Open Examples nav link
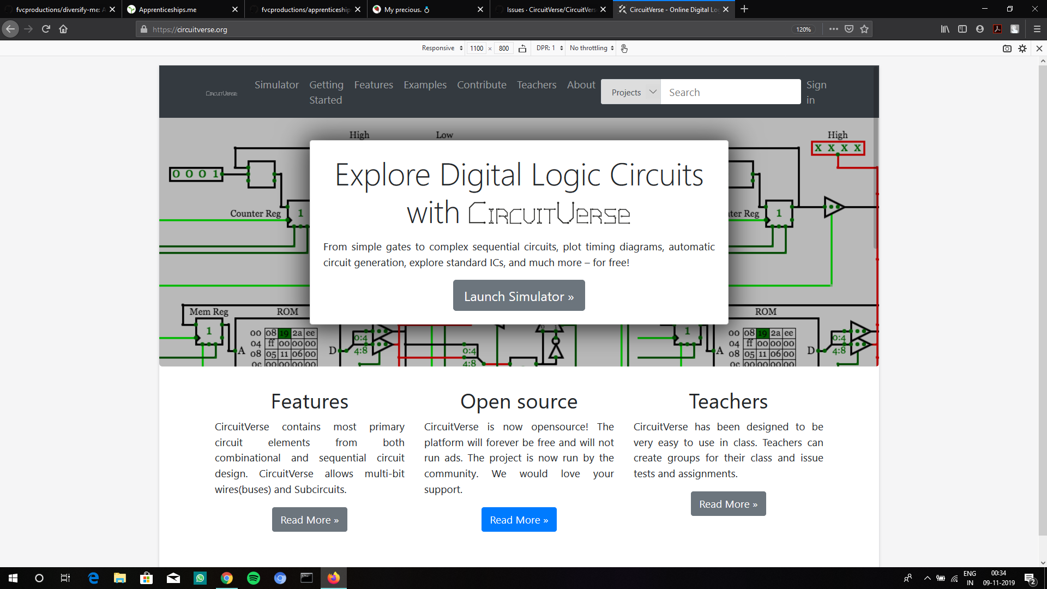Image resolution: width=1047 pixels, height=589 pixels. 425,85
